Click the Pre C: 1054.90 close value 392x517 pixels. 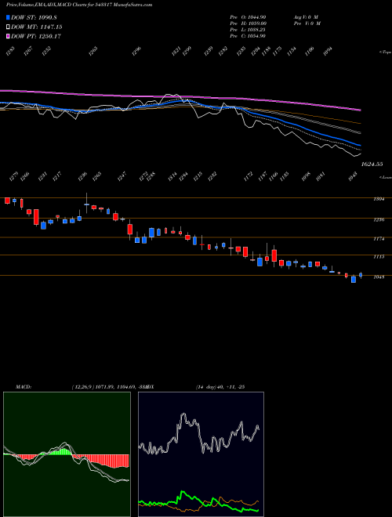click(x=248, y=35)
